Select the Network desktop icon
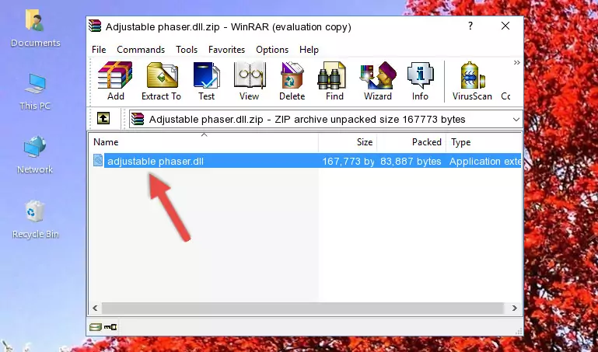 [35, 155]
